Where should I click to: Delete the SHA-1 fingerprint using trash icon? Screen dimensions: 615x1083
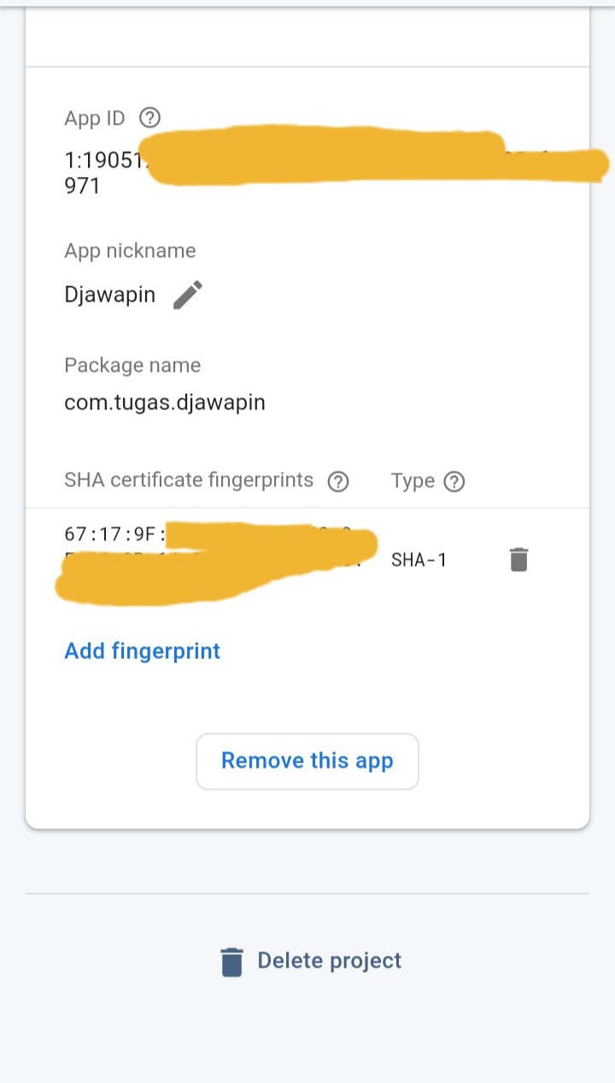[x=518, y=560]
